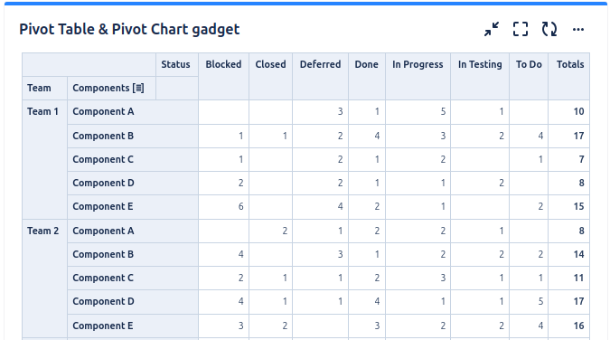
Task: Select the Status column header
Action: tap(176, 64)
